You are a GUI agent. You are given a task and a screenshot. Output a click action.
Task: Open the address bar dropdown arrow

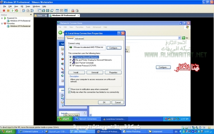[x=179, y=38]
